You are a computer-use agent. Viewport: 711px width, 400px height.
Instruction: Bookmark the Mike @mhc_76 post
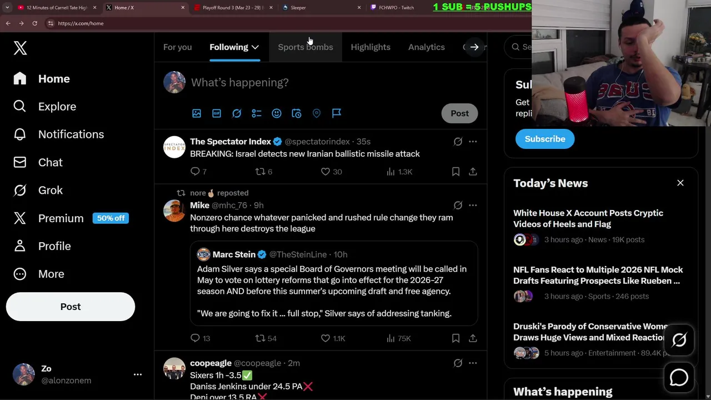tap(455, 338)
